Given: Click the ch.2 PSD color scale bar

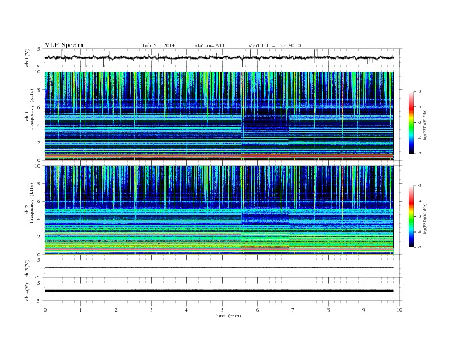Looking at the screenshot, I should [411, 216].
